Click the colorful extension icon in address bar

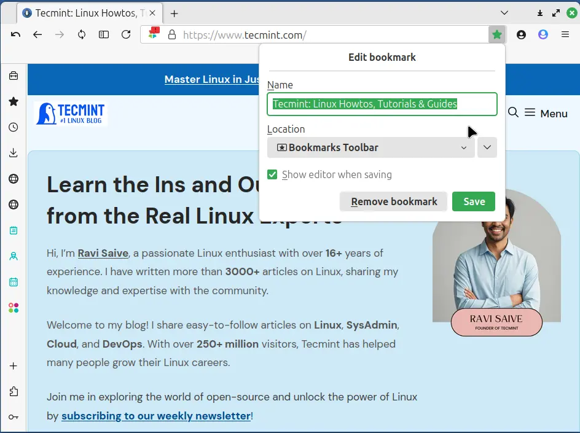(x=154, y=33)
